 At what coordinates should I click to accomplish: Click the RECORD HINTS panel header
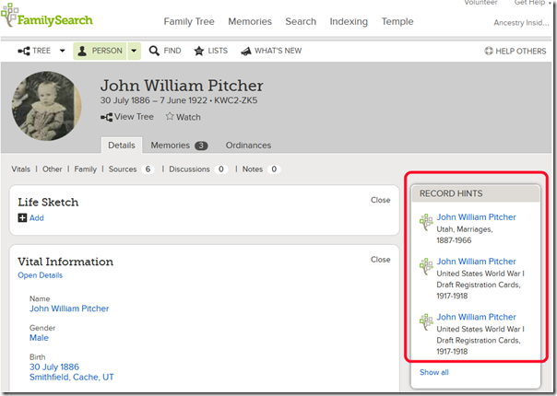(x=476, y=193)
